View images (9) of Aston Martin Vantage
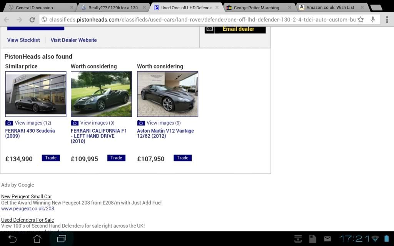394x246 pixels. pyautogui.click(x=164, y=123)
